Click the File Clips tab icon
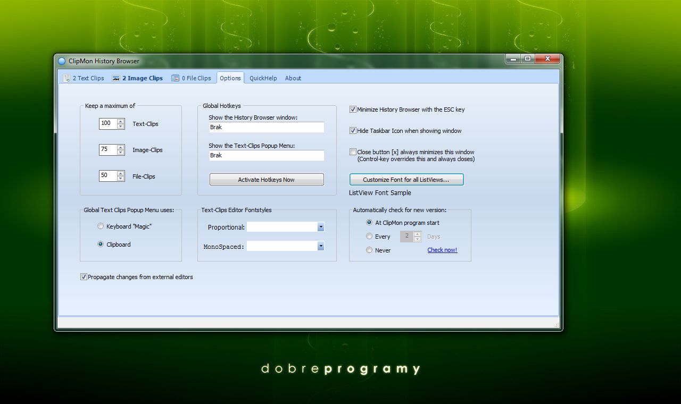This screenshot has height=404, width=681. click(175, 78)
